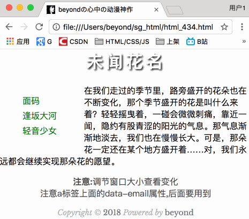Select the beyondの心中の动漫神作 tab
Screen dimensions: 249x219
103,10
